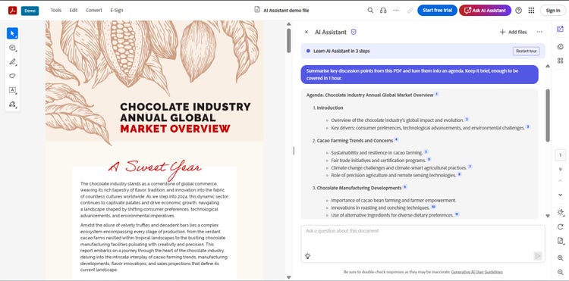Click the zoom out magnifier icon

tap(561, 272)
